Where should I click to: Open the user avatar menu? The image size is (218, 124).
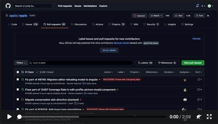(x=210, y=6)
